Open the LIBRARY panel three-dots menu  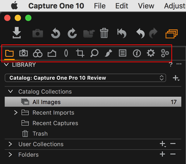[179, 64]
